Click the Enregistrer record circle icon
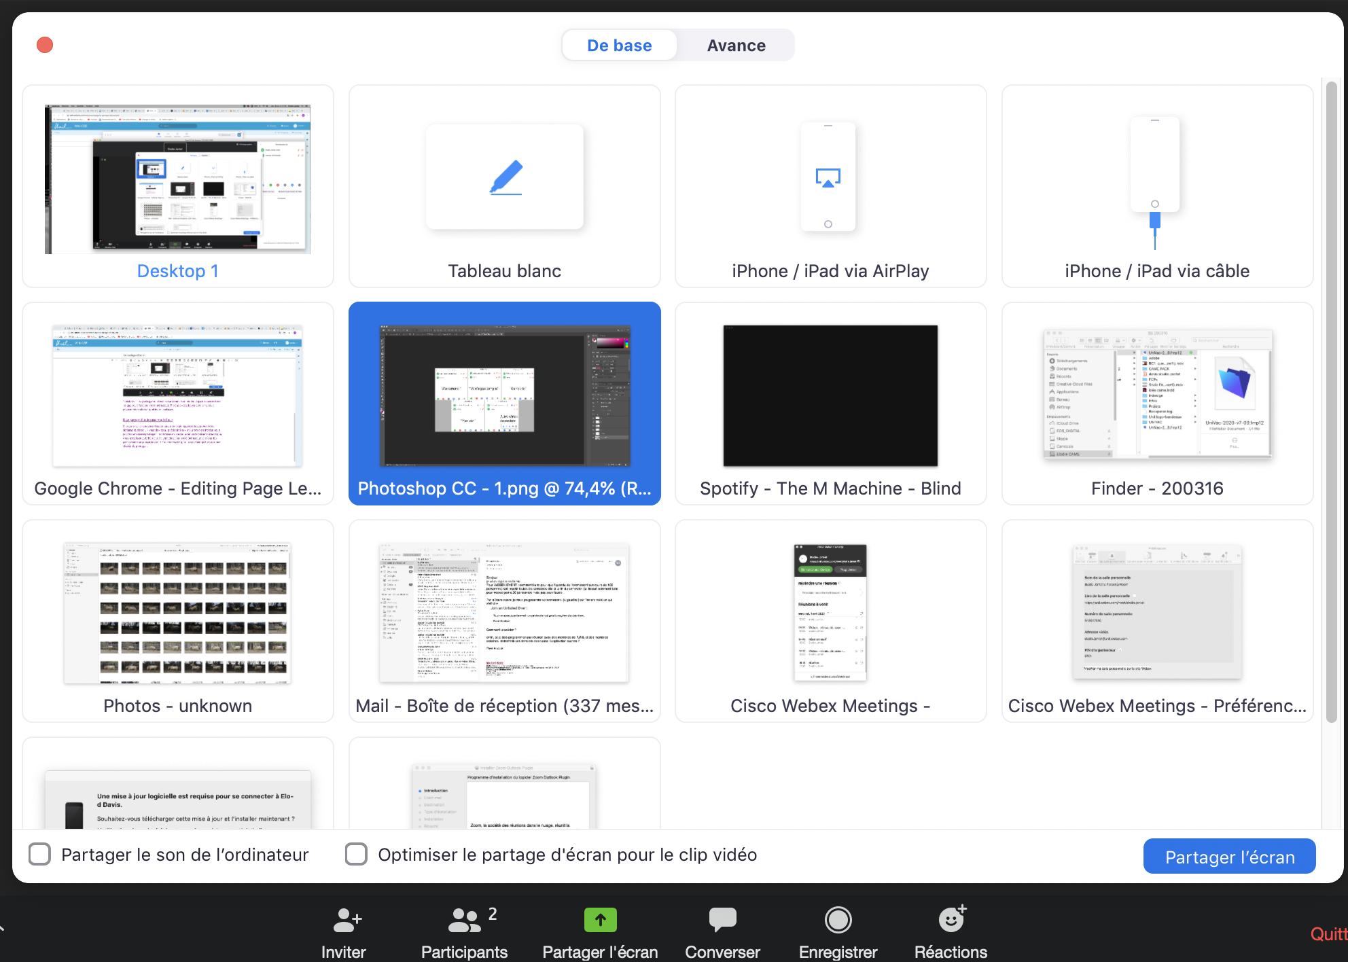The width and height of the screenshot is (1348, 962). coord(838,920)
